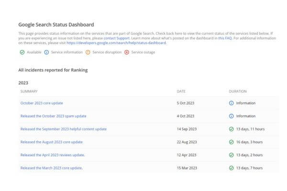Click the Service disruption legend label

click(107, 52)
